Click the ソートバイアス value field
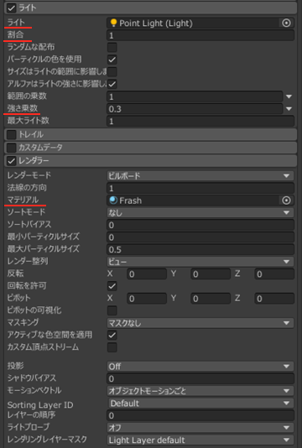Viewport: 302px width, 448px height. tap(200, 225)
